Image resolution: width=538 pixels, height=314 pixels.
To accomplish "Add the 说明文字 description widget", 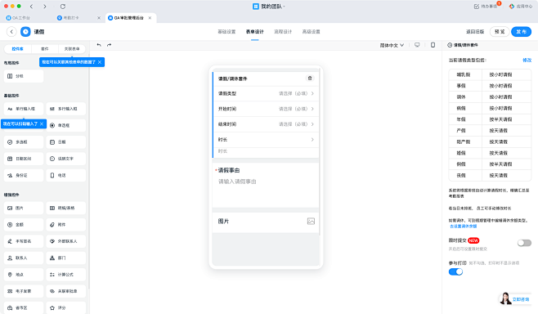I will [66, 159].
